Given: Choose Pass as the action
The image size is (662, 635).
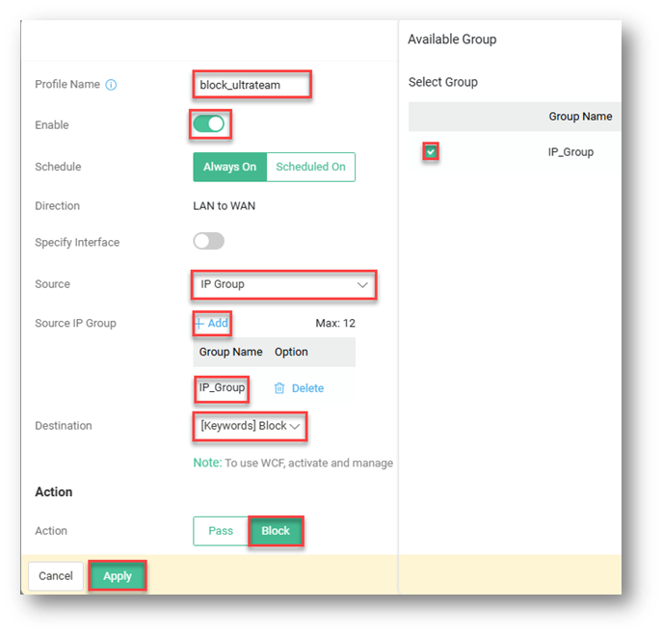Looking at the screenshot, I should pos(221,531).
